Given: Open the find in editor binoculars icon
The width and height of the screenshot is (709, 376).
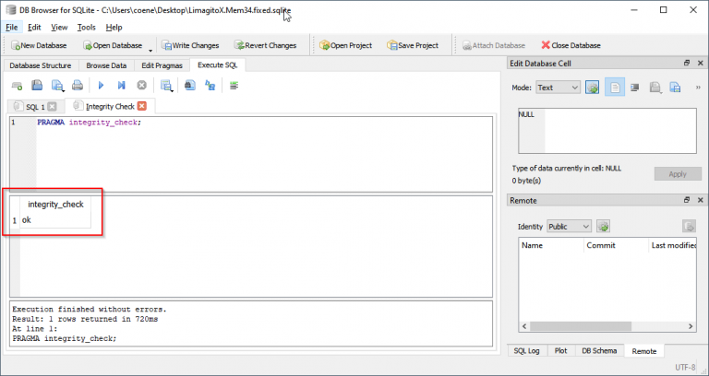Looking at the screenshot, I should point(190,86).
